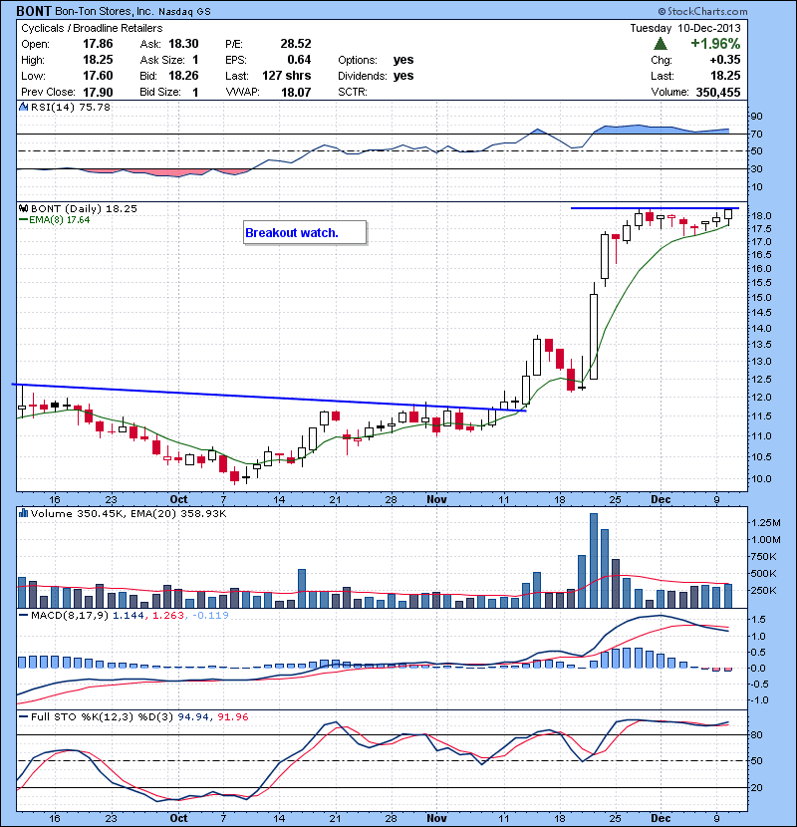This screenshot has width=797, height=827.
Task: Click the tallest volume bar above 1.25M
Action: [x=594, y=560]
